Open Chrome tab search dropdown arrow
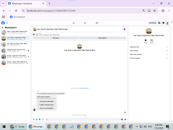The width and height of the screenshot is (173, 130). (x=3, y=3)
